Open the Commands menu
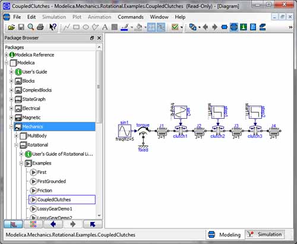Viewport: 297px width, 244px height. [131, 17]
